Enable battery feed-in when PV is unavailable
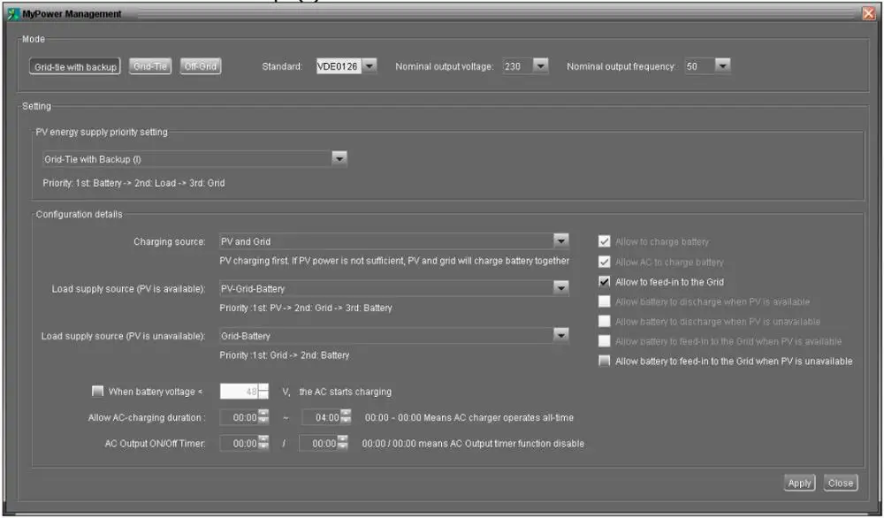This screenshot has height=518, width=884. [x=605, y=361]
